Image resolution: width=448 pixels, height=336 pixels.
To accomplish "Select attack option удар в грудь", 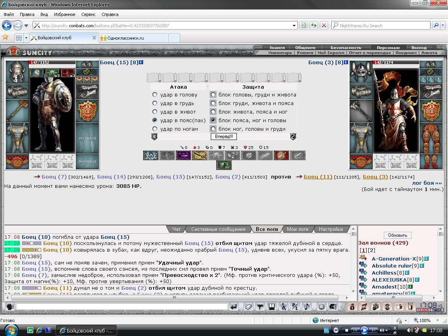I will pyautogui.click(x=155, y=103).
